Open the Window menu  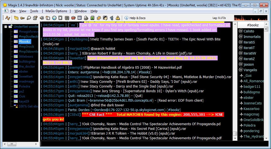coord(81,11)
